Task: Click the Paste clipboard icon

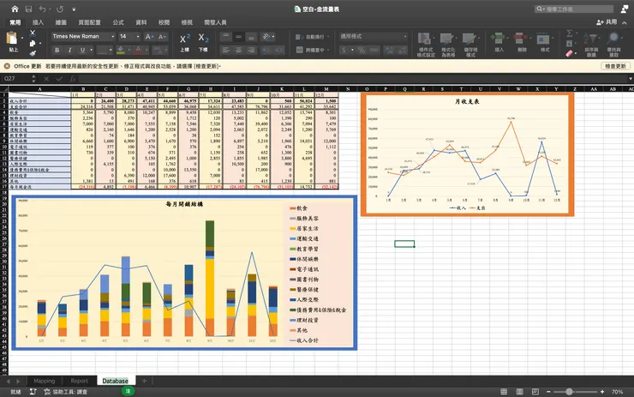Action: (12, 39)
